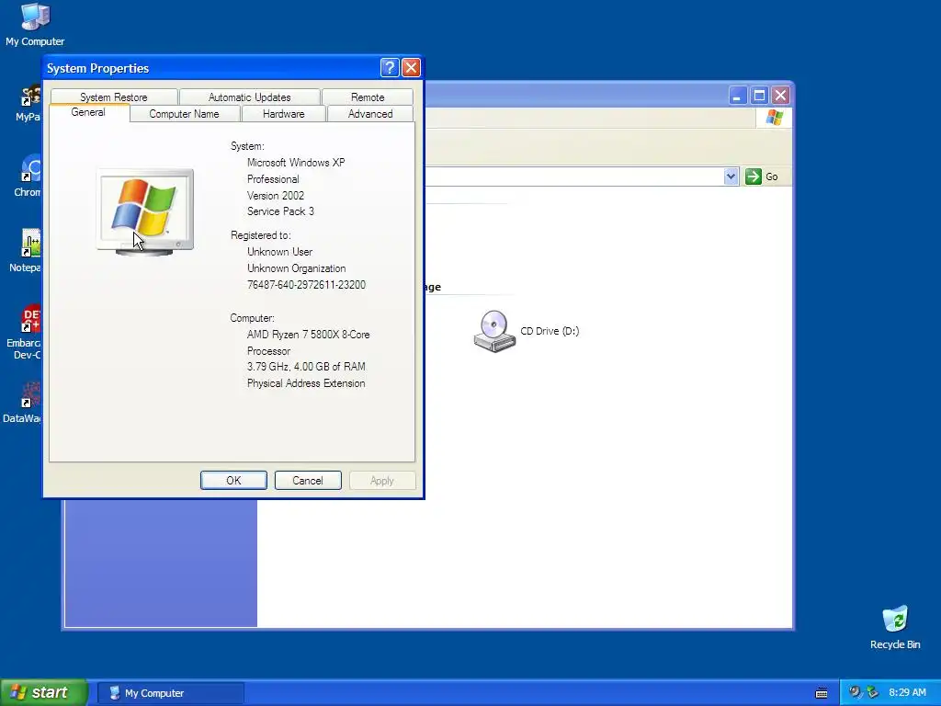This screenshot has height=706, width=941.
Task: Click the first system tray notification icon
Action: (x=856, y=692)
